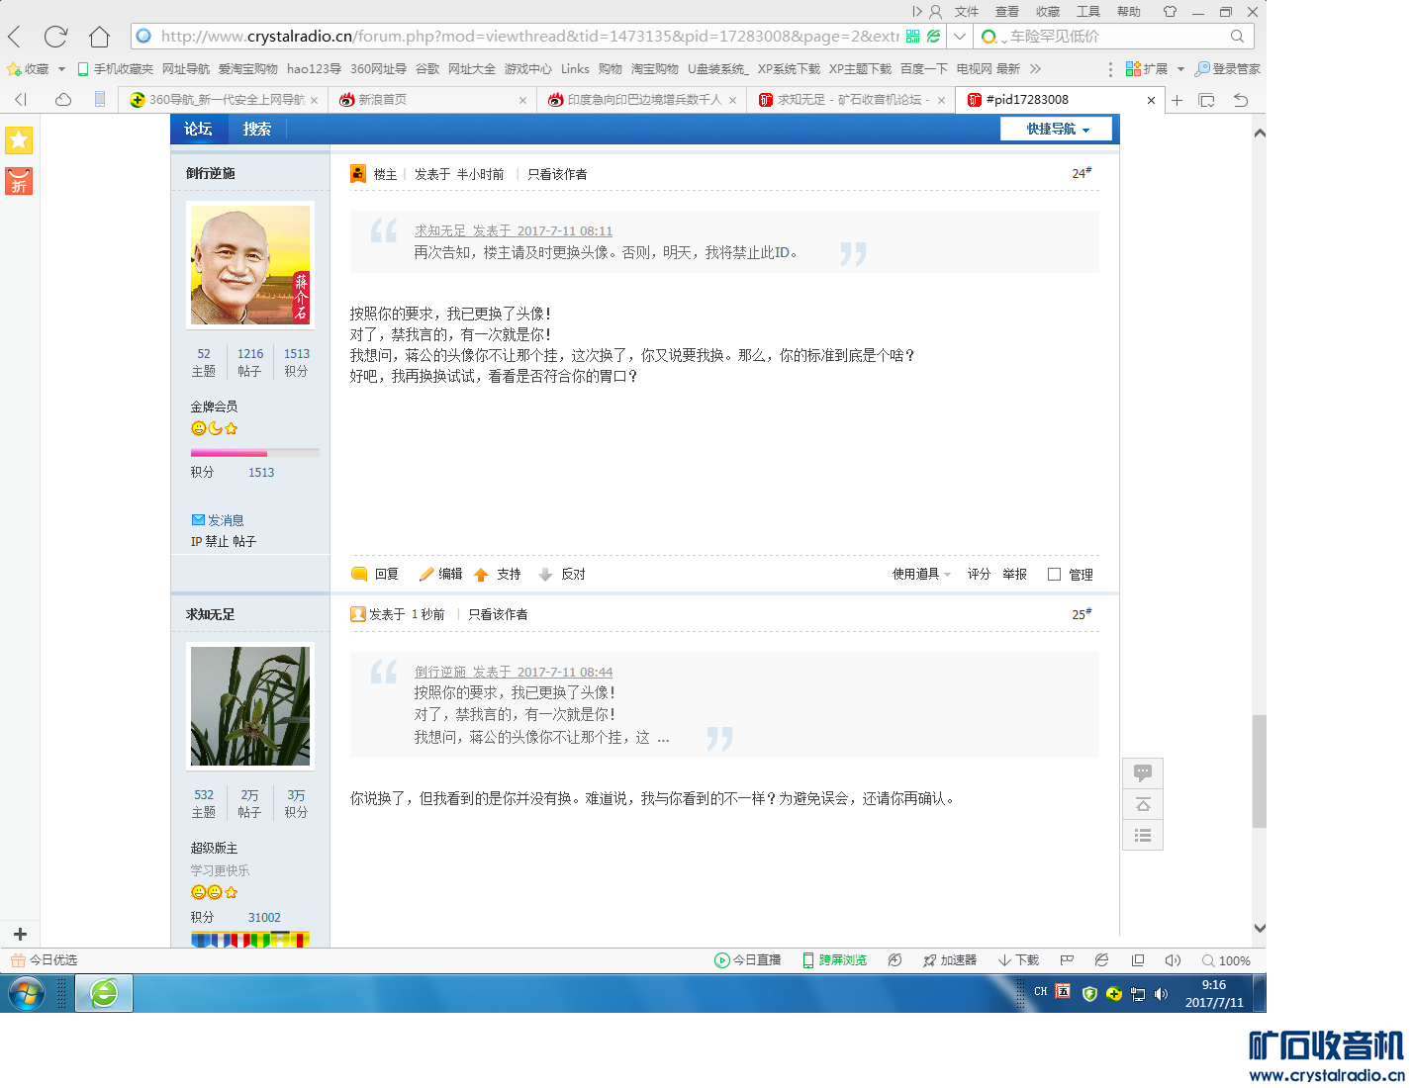Reload the page with the refresh icon

(55, 37)
